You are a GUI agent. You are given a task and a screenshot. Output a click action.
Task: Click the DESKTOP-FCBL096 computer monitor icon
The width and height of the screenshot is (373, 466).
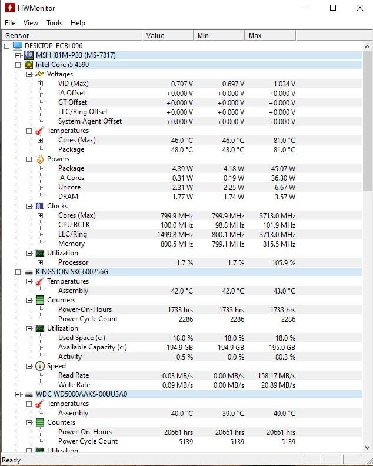pos(18,45)
